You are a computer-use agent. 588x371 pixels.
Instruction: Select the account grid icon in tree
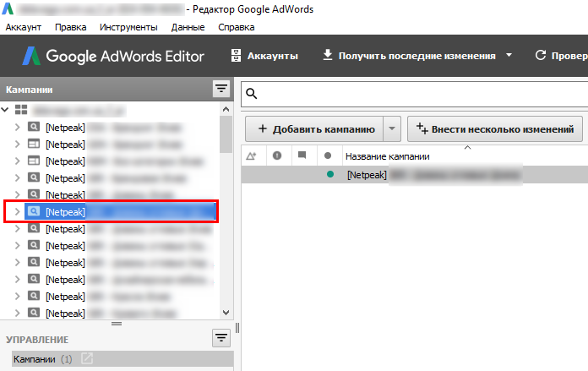21,110
